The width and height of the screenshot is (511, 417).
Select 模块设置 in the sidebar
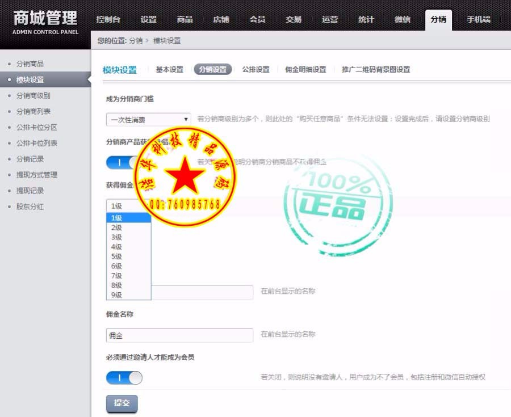[45, 80]
